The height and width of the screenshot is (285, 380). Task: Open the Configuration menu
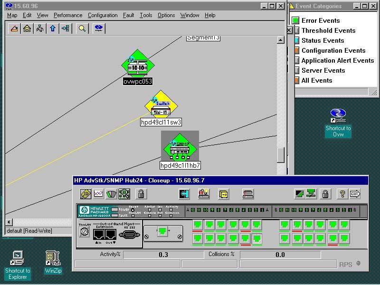pos(103,15)
